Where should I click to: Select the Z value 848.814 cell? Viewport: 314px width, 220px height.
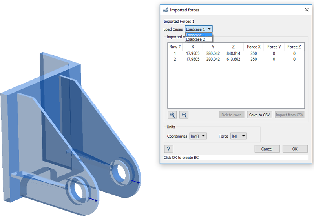coord(233,53)
